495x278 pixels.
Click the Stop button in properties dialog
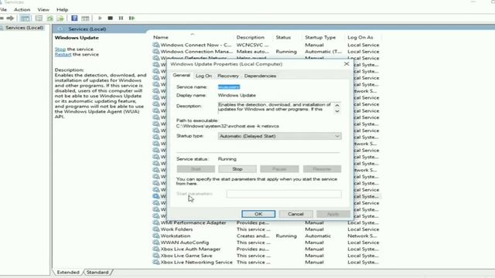237,169
